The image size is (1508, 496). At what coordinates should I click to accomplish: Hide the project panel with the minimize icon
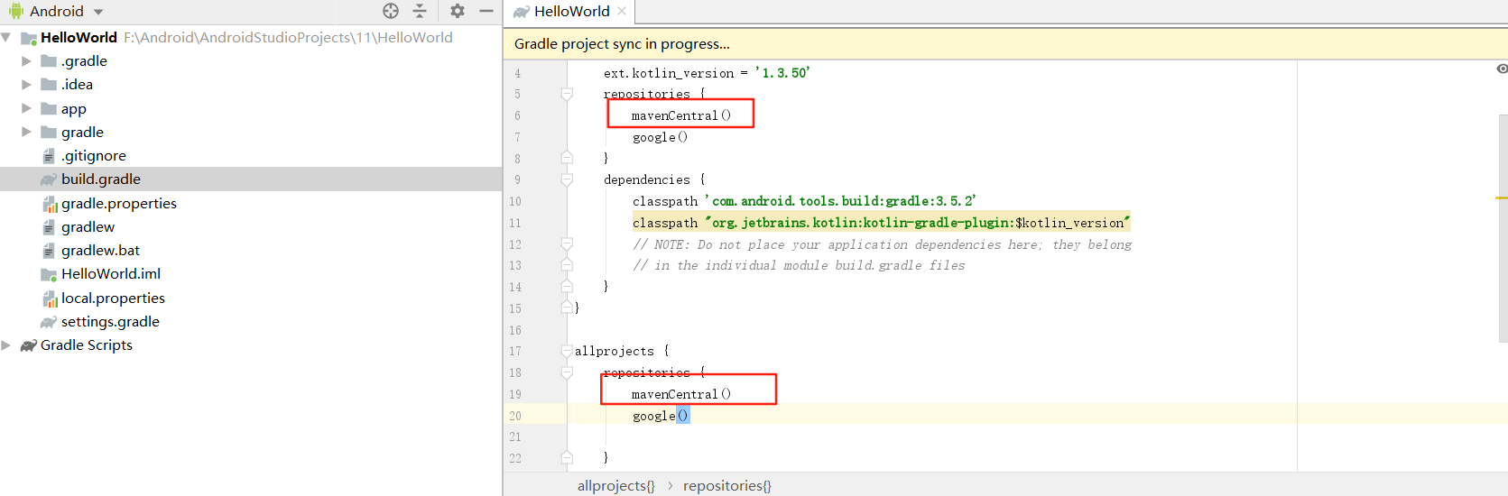pos(486,11)
